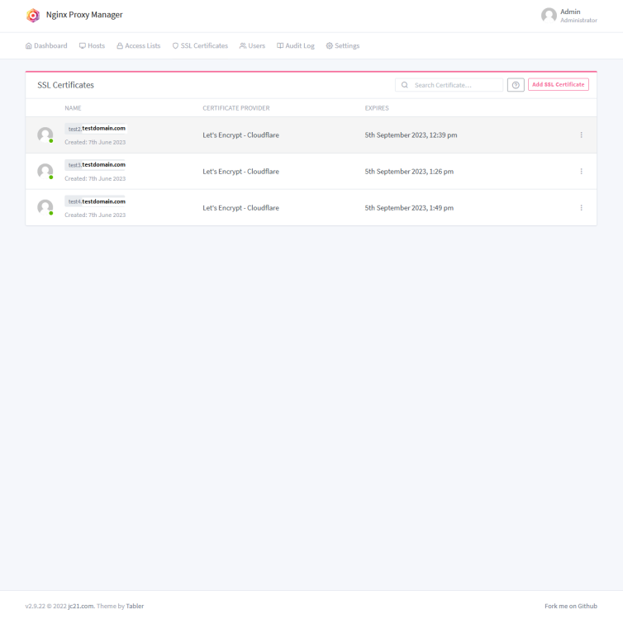Viewport: 623px width, 619px height.
Task: Open three-dot menu for test4.testdomain.com certificate
Action: click(581, 207)
